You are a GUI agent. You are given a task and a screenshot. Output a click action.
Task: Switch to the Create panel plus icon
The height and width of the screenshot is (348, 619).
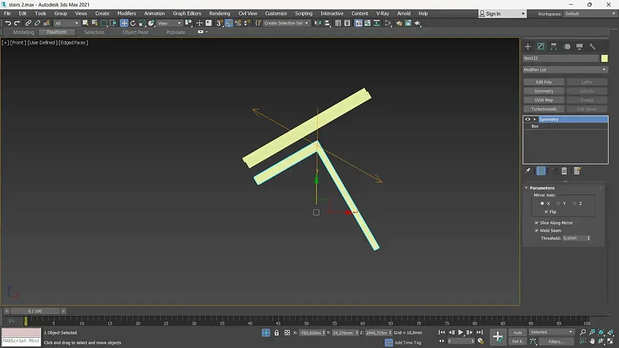pyautogui.click(x=528, y=47)
